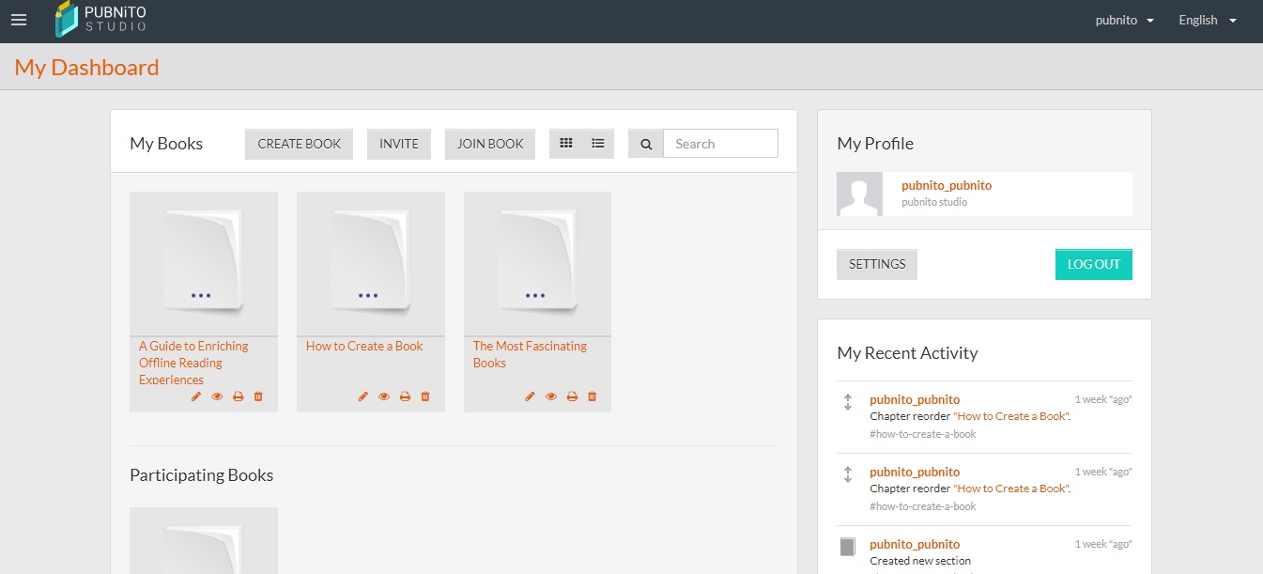
Task: Edit 'How to Create a Book' pencil icon
Action: [363, 396]
